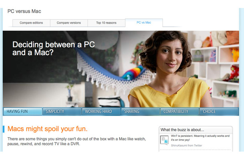
Task: Click the Twitter avatar icon in buzz box
Action: click(x=164, y=140)
